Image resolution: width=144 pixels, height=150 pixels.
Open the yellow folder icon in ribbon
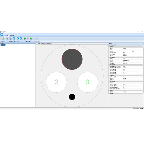[x=2, y=39]
